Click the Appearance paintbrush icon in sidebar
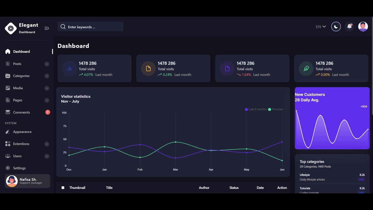The image size is (373, 210). (8, 132)
